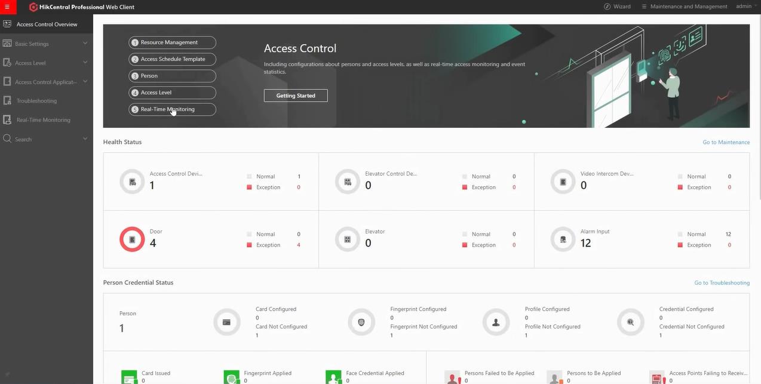Expand the Access Level menu chevron
This screenshot has width=761, height=384.
tap(85, 62)
